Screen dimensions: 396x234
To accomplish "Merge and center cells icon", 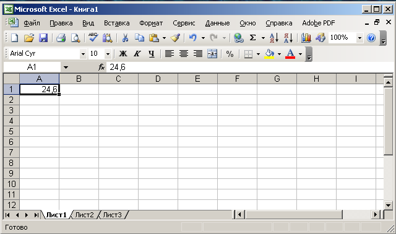I will 212,54.
